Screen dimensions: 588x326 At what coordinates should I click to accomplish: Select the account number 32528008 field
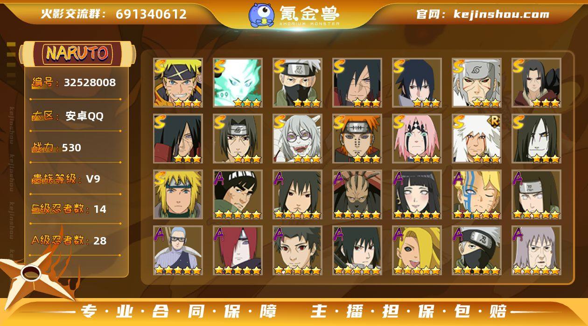[x=90, y=83]
